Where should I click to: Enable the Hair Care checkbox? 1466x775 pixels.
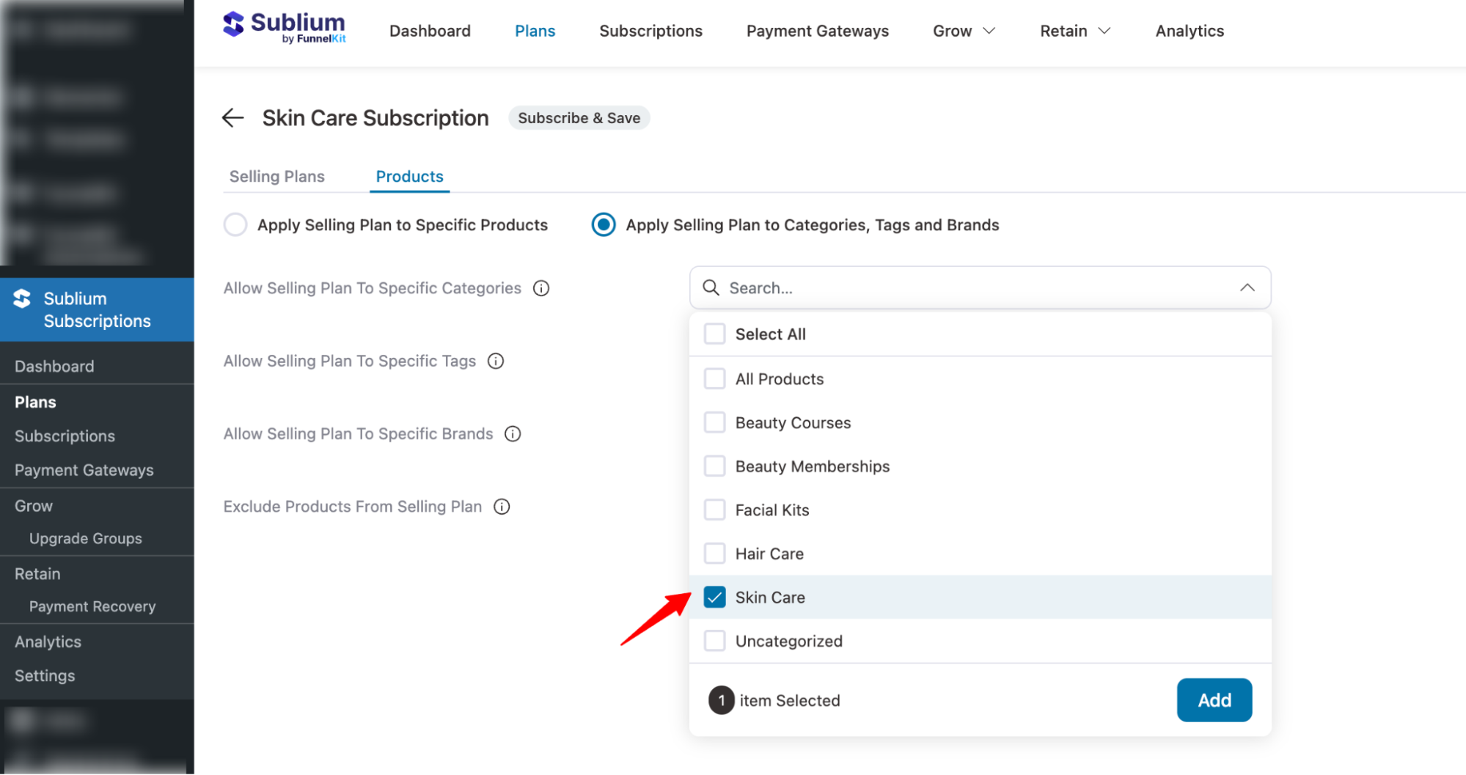(x=714, y=553)
